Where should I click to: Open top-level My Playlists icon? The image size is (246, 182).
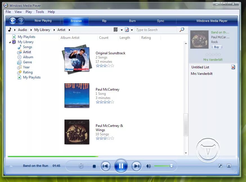pyautogui.click(x=14, y=37)
